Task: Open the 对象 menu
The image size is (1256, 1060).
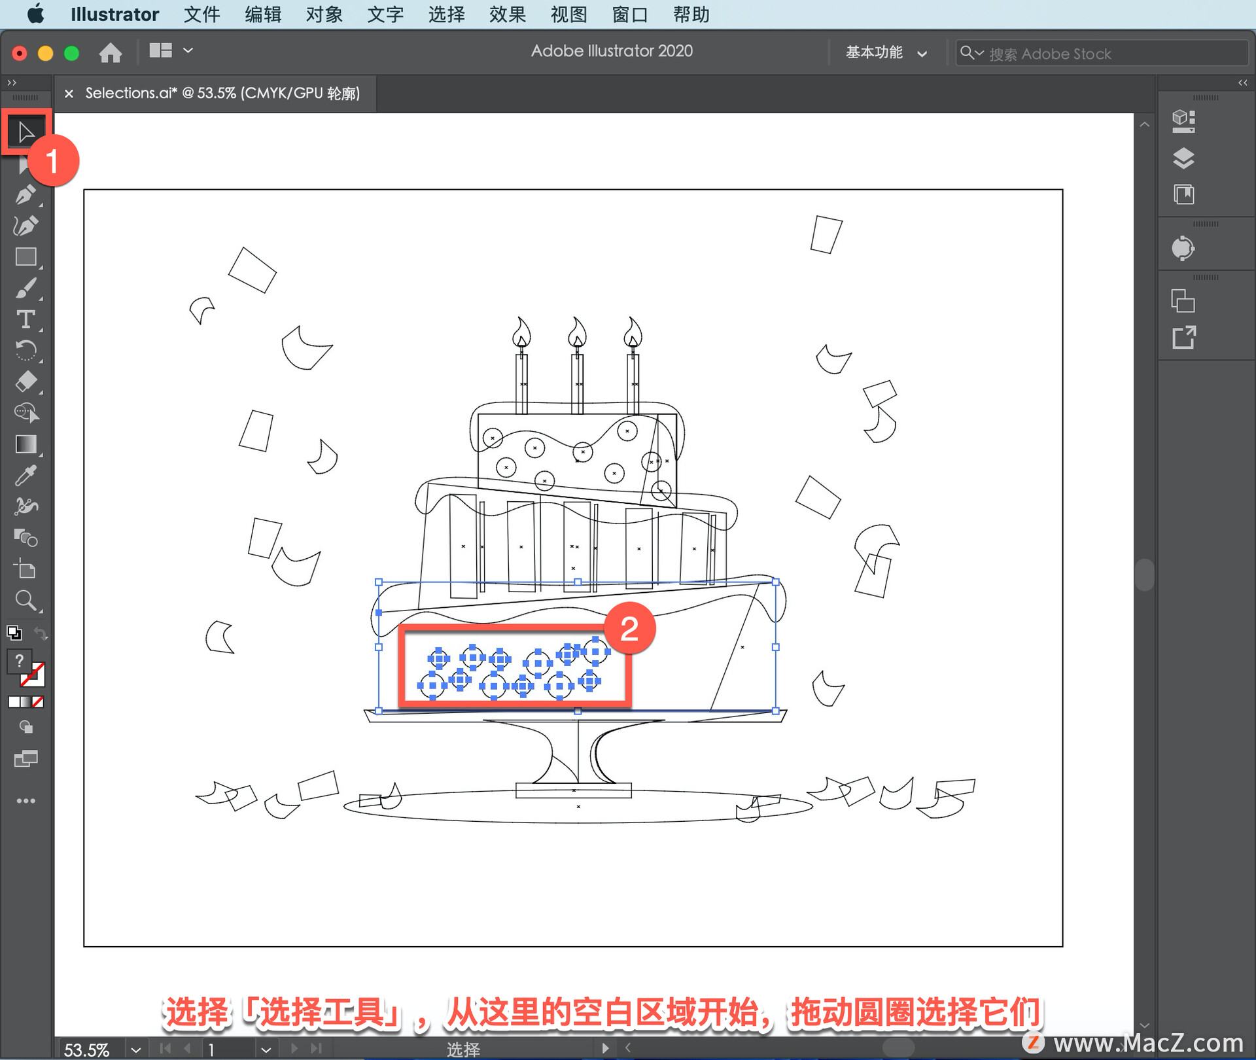Action: tap(324, 14)
